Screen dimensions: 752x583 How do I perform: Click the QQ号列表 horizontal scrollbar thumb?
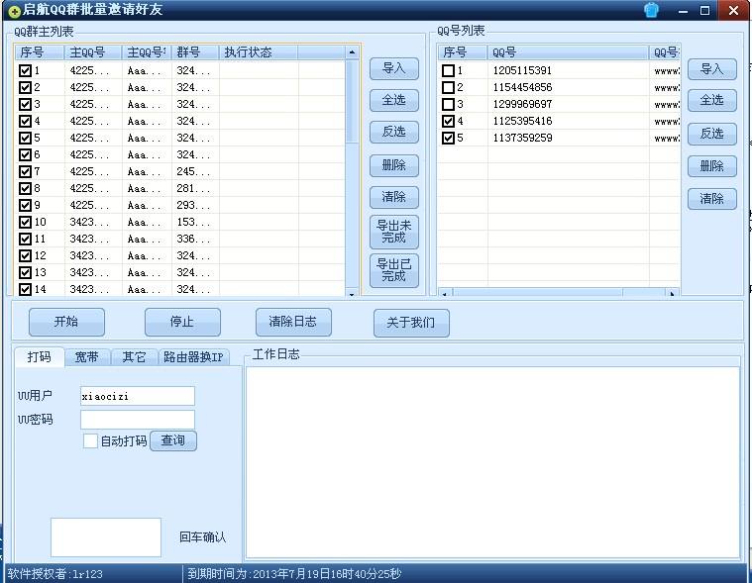click(538, 293)
